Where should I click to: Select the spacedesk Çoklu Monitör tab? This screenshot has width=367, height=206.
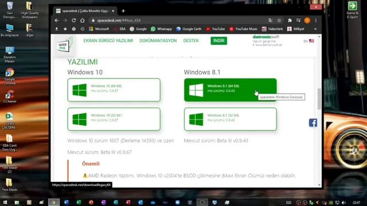[x=85, y=11]
